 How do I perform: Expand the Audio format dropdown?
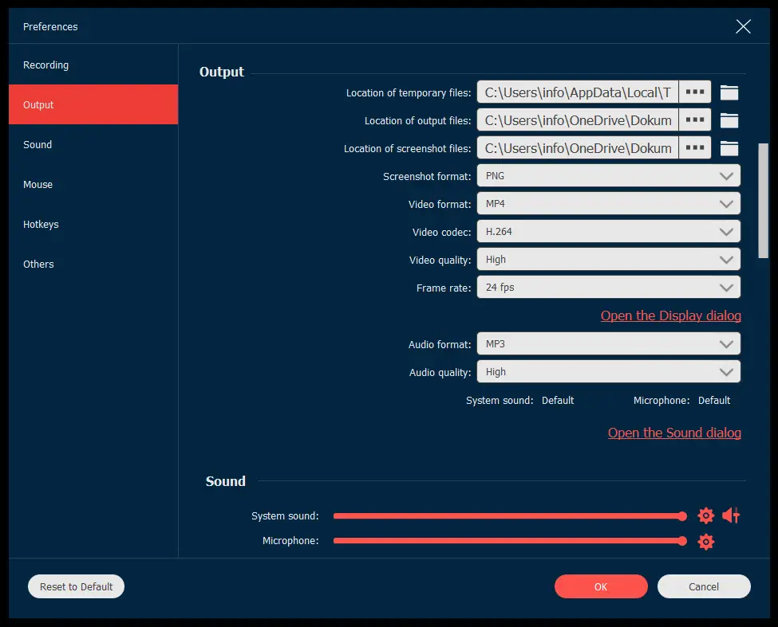[x=608, y=343]
